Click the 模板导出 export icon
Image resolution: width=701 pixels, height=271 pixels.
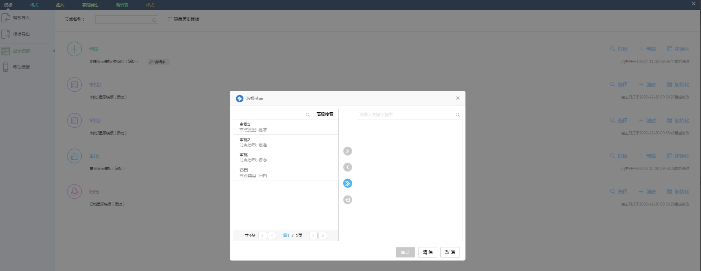[6, 34]
